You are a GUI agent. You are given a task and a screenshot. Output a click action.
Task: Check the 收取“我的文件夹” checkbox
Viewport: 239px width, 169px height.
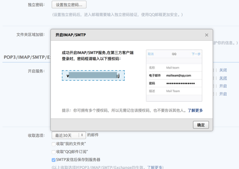point(54,144)
